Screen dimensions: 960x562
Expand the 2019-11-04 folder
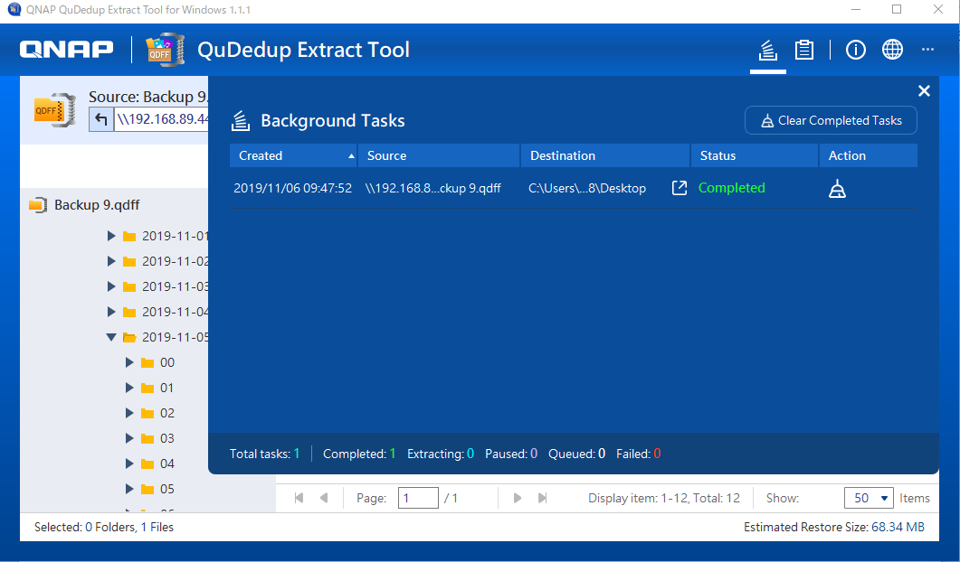tap(111, 312)
